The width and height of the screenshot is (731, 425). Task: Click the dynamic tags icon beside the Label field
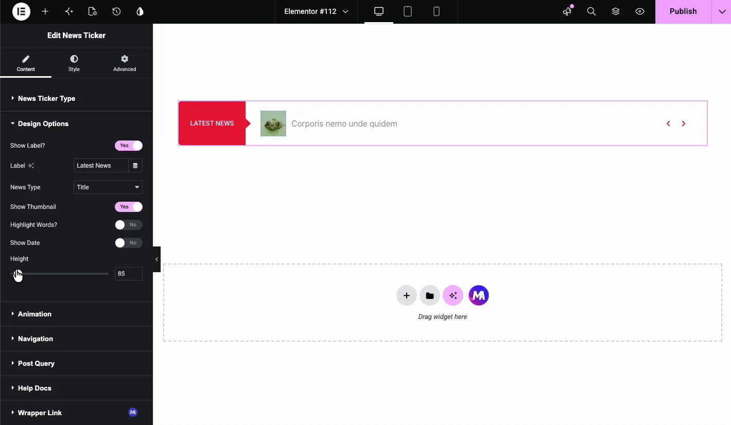pos(135,166)
